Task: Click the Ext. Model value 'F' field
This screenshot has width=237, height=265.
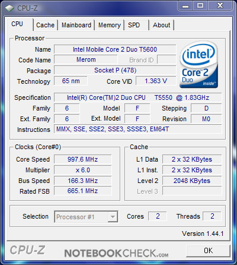Action: pos(137,119)
